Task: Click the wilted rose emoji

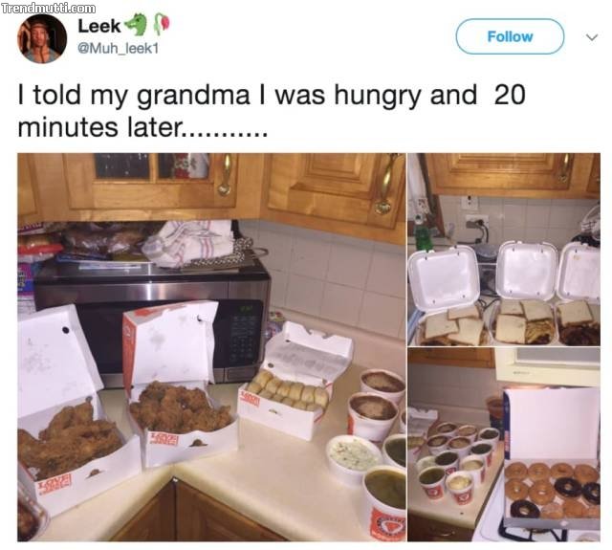Action: tap(162, 23)
